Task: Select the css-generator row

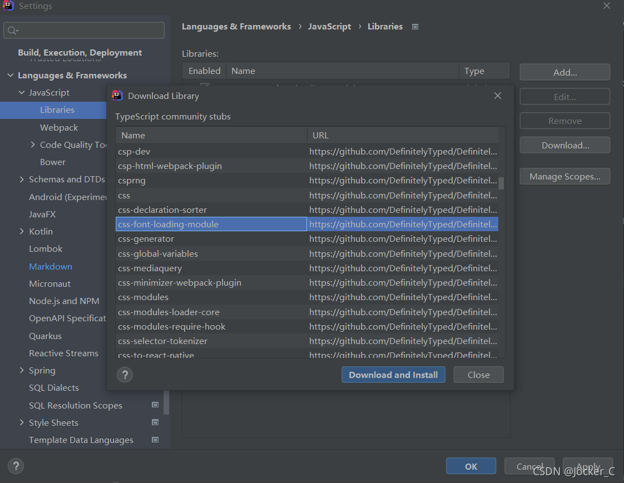Action: tap(307, 238)
